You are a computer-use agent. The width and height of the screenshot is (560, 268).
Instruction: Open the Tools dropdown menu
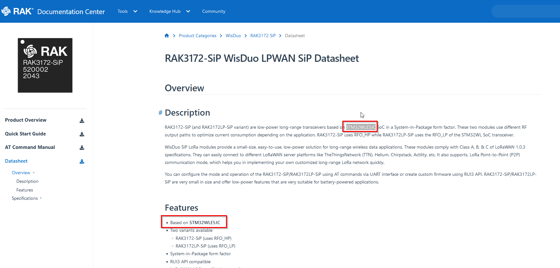(127, 11)
